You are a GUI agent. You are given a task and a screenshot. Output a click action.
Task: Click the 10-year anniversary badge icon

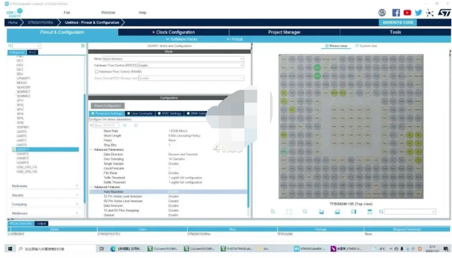tap(382, 13)
